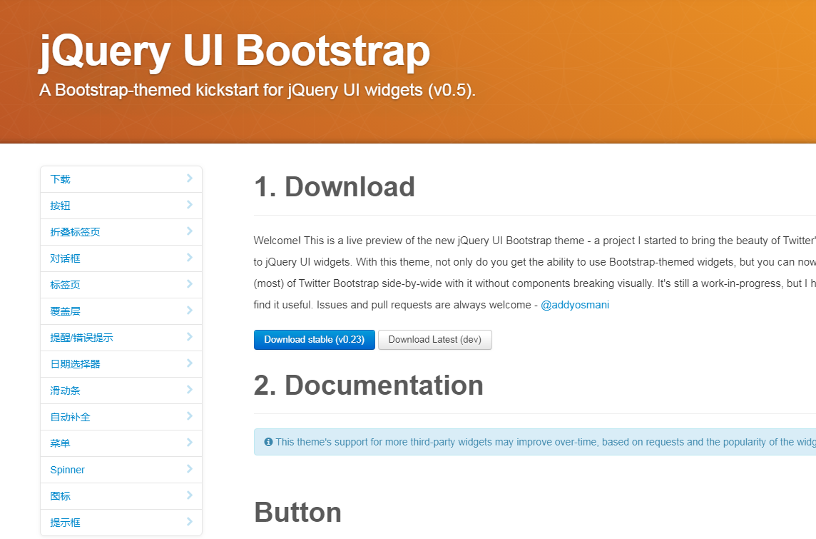The height and width of the screenshot is (539, 816).
Task: Open 提醒/错误提示 sidebar link
Action: point(121,338)
